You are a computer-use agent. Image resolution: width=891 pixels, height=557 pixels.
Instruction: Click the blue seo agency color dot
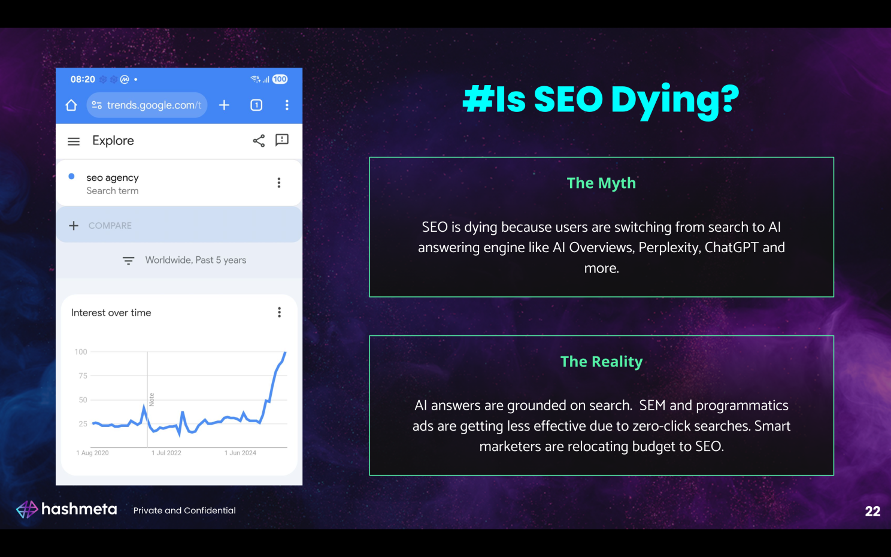(x=71, y=176)
